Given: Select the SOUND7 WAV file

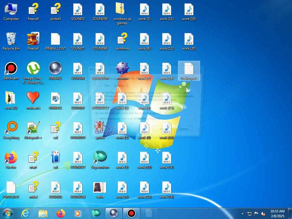Looking at the screenshot, I should (78, 41).
